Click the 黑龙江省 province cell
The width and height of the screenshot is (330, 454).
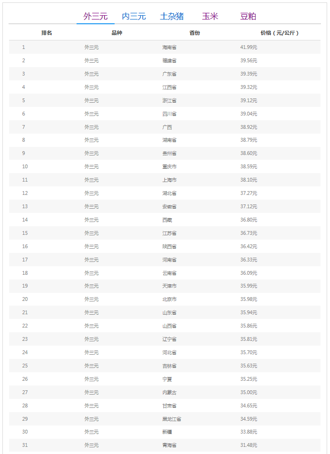(172, 419)
